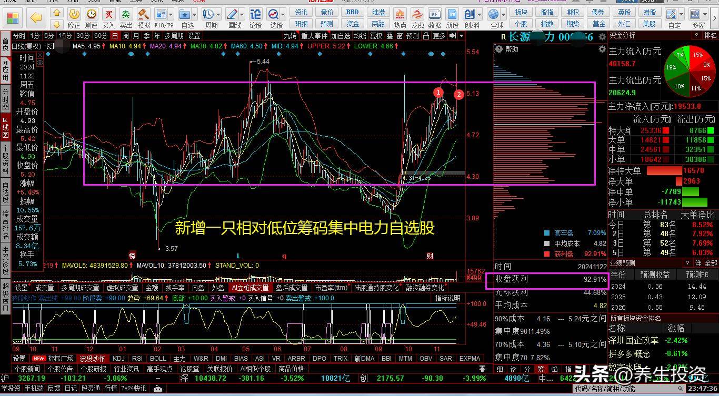Image resolution: width=719 pixels, height=396 pixels.
Task: Toggle the 窗 window option
Action: coord(400,36)
